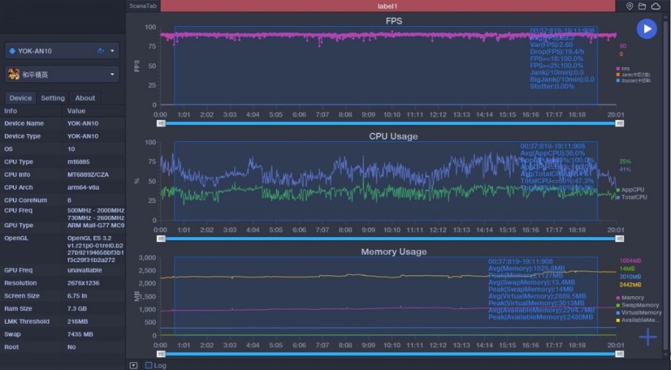Viewport: 671px width, 370px height.
Task: Select the SceneTab tab
Action: click(143, 5)
